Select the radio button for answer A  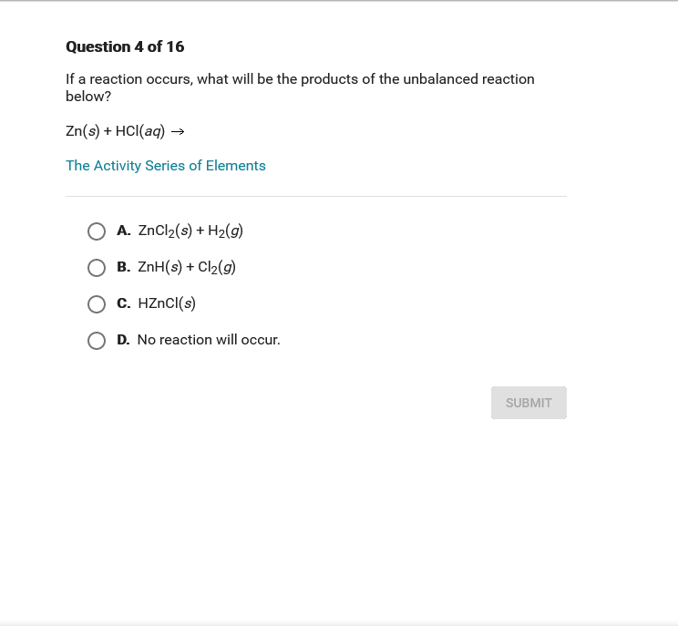pos(97,231)
